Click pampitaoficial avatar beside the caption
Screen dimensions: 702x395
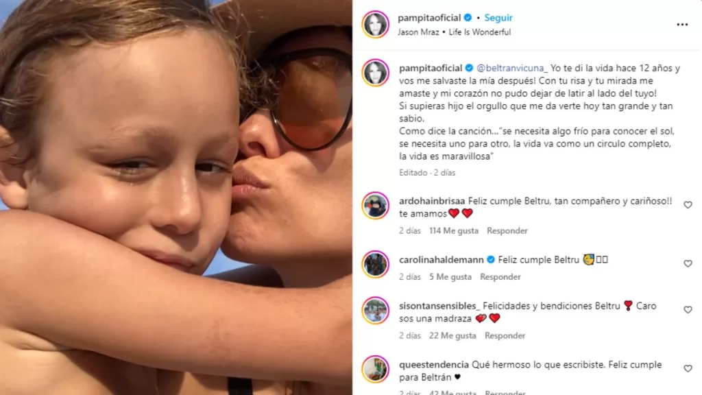coord(375,73)
